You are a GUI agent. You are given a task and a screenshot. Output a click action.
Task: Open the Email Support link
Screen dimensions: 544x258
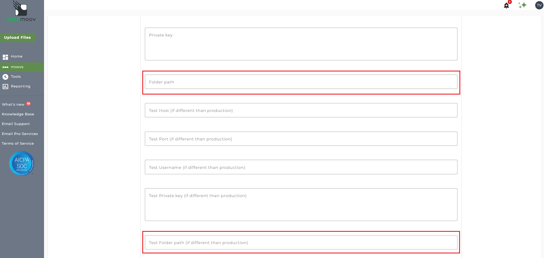[x=16, y=124]
